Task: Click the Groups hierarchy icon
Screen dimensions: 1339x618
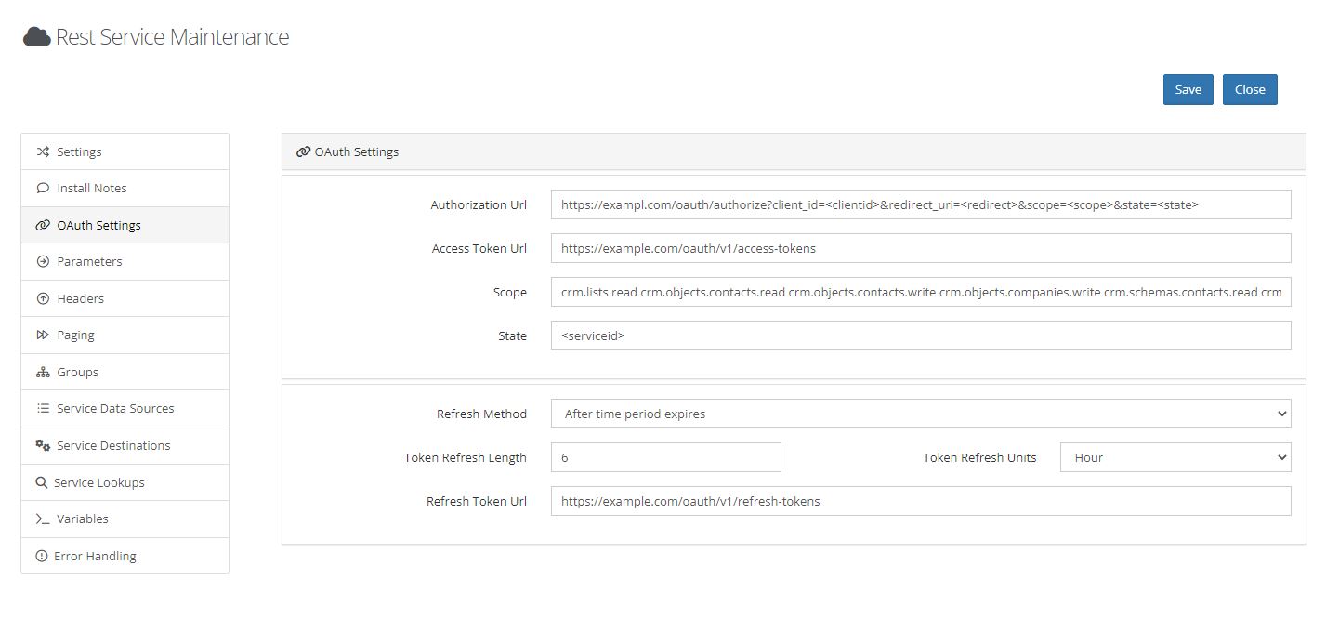Action: 43,373
